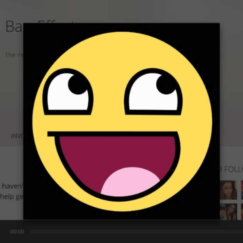The image size is (243, 243).
Task: Open the lower follower photo thumbnail
Action: (228, 212)
